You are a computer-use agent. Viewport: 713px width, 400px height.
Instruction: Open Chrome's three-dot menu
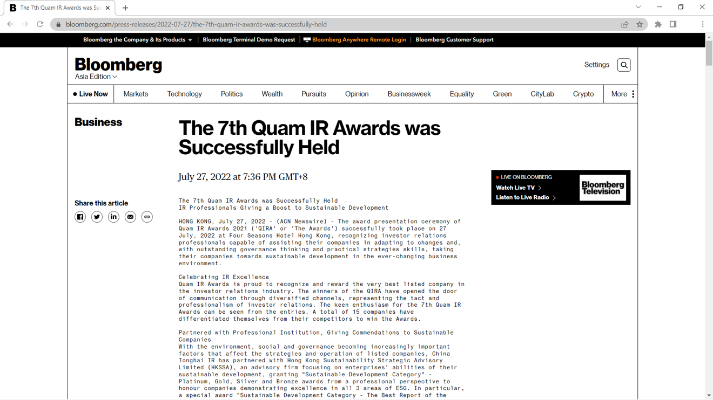(x=703, y=24)
